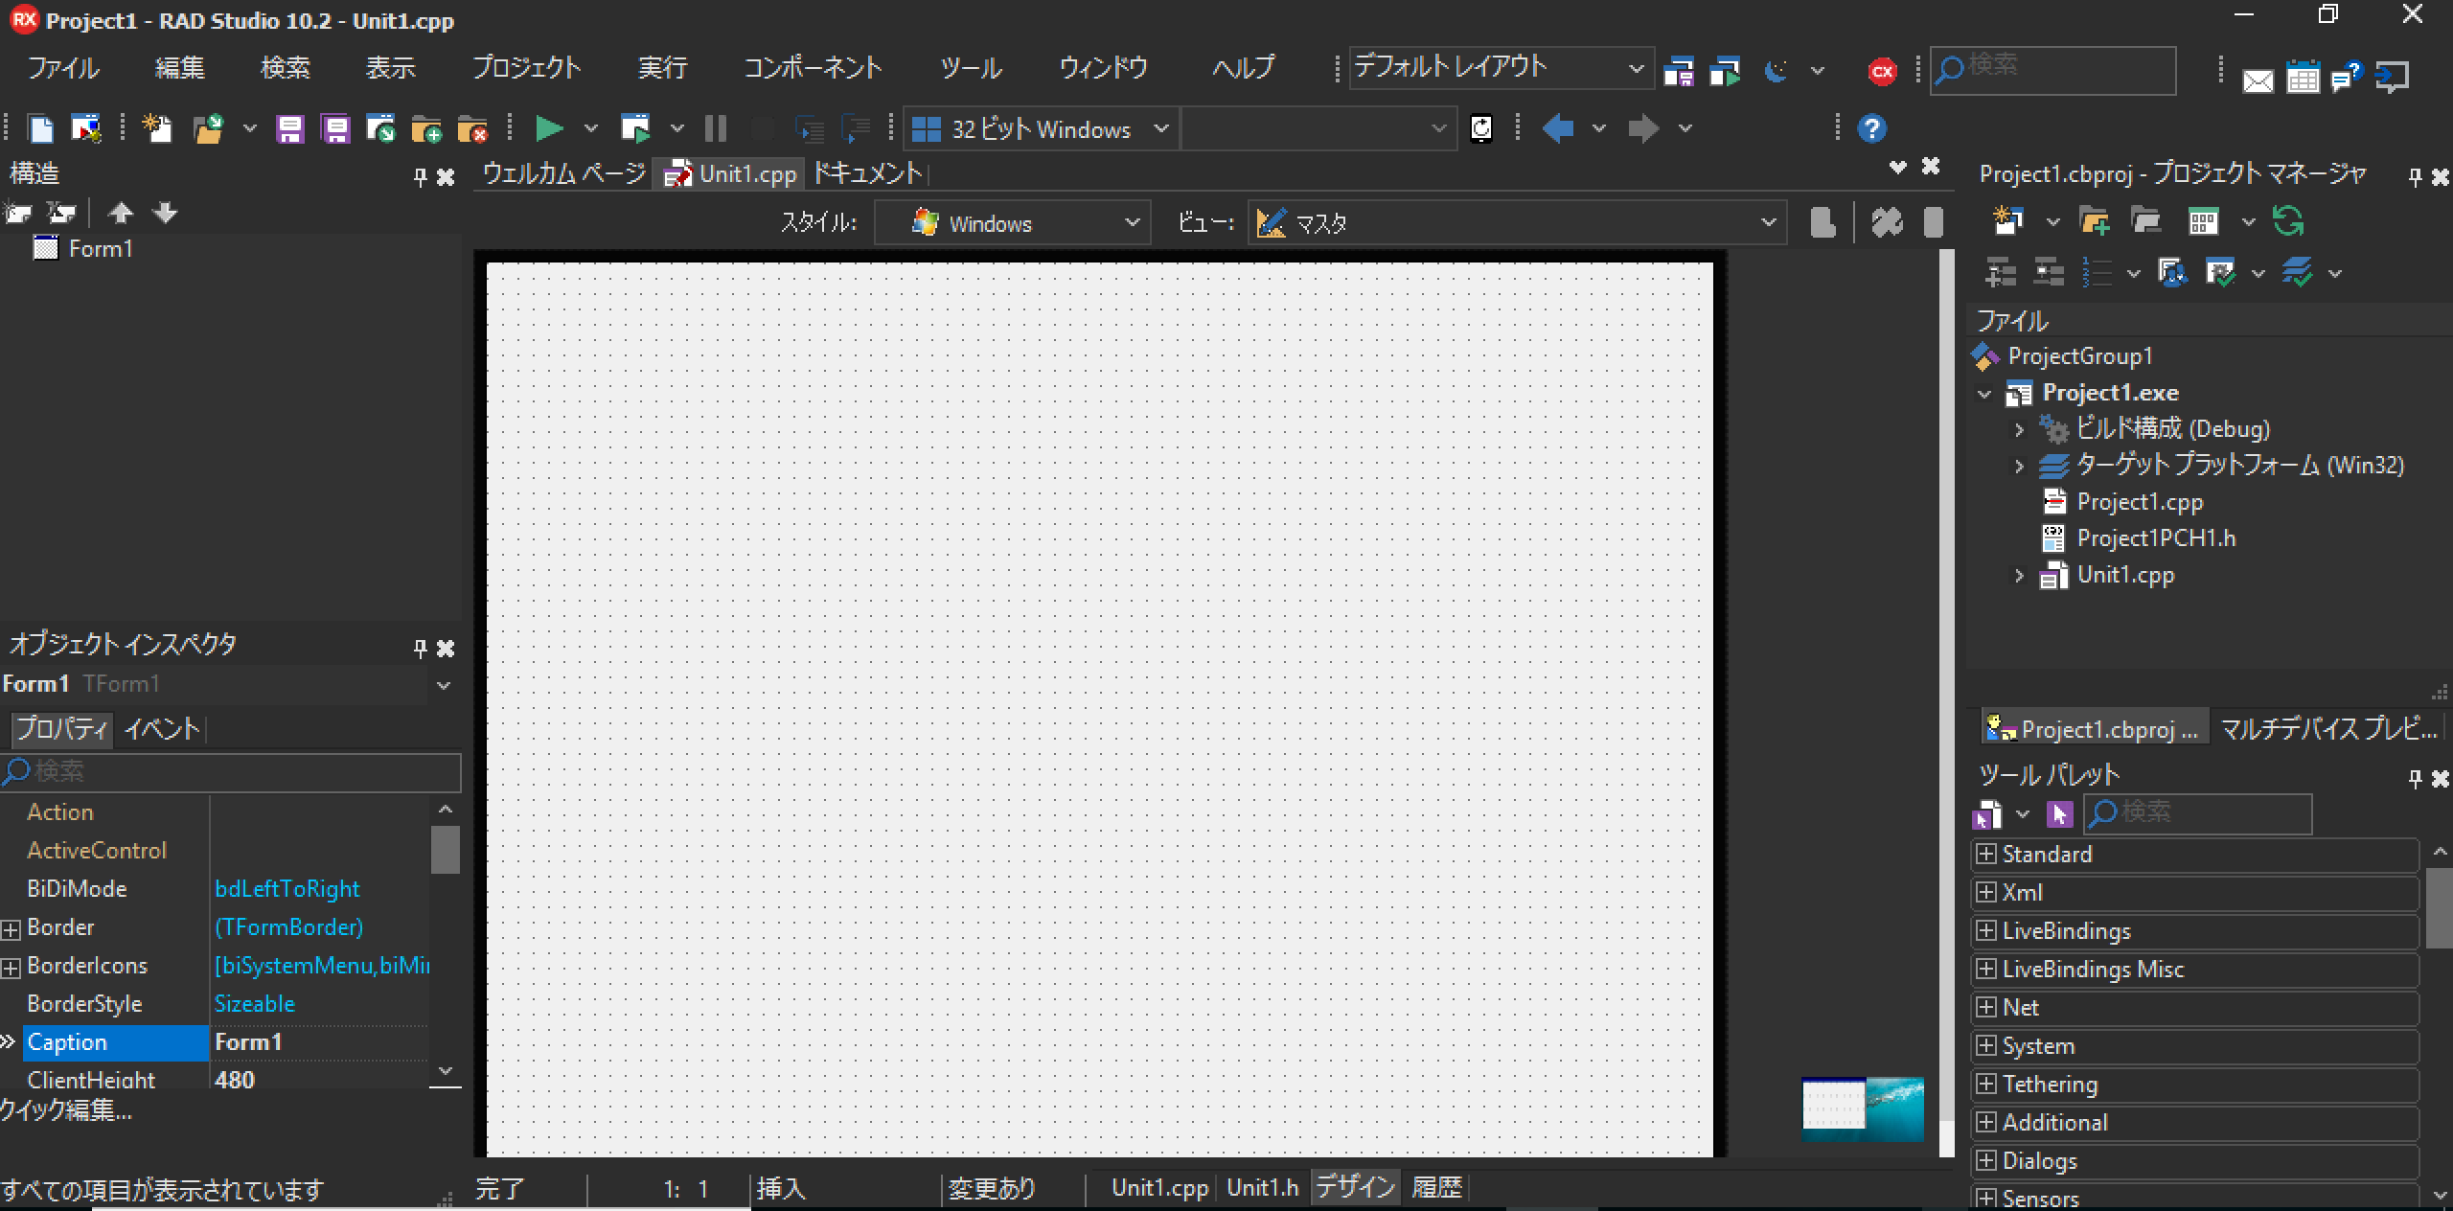Viewport: 2453px width, 1211px height.
Task: Pause program execution using the pause icon
Action: coord(715,127)
